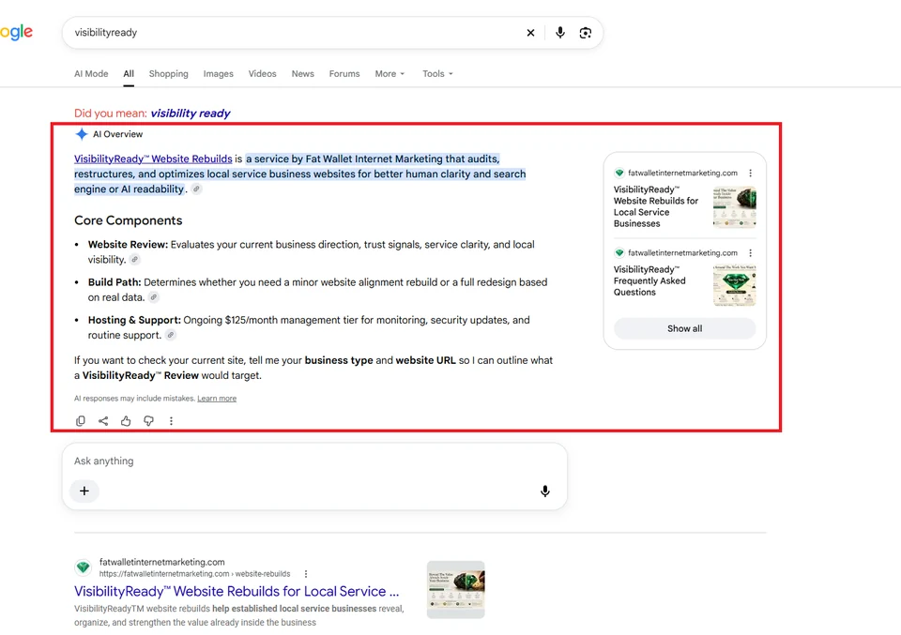Image resolution: width=901 pixels, height=635 pixels.
Task: Give the AI Overview a thumbs up
Action: (x=126, y=421)
